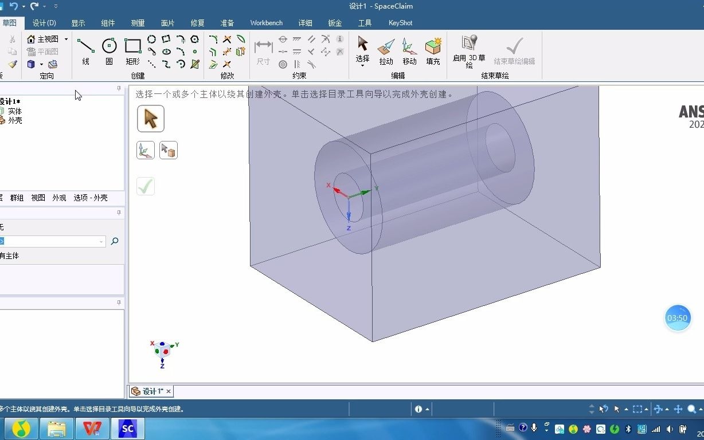Image resolution: width=704 pixels, height=440 pixels.
Task: Select the Rectangle (矩形) sketch tool
Action: [x=132, y=51]
